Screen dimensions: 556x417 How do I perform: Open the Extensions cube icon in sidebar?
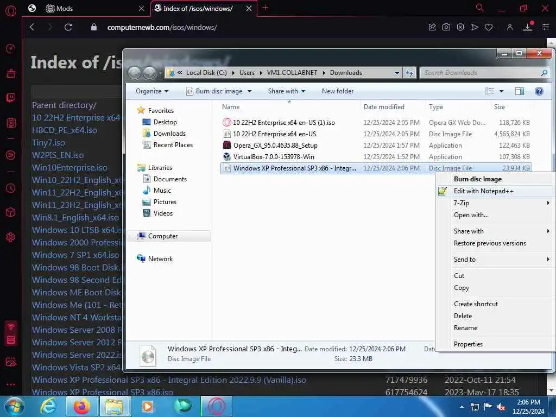[11, 212]
